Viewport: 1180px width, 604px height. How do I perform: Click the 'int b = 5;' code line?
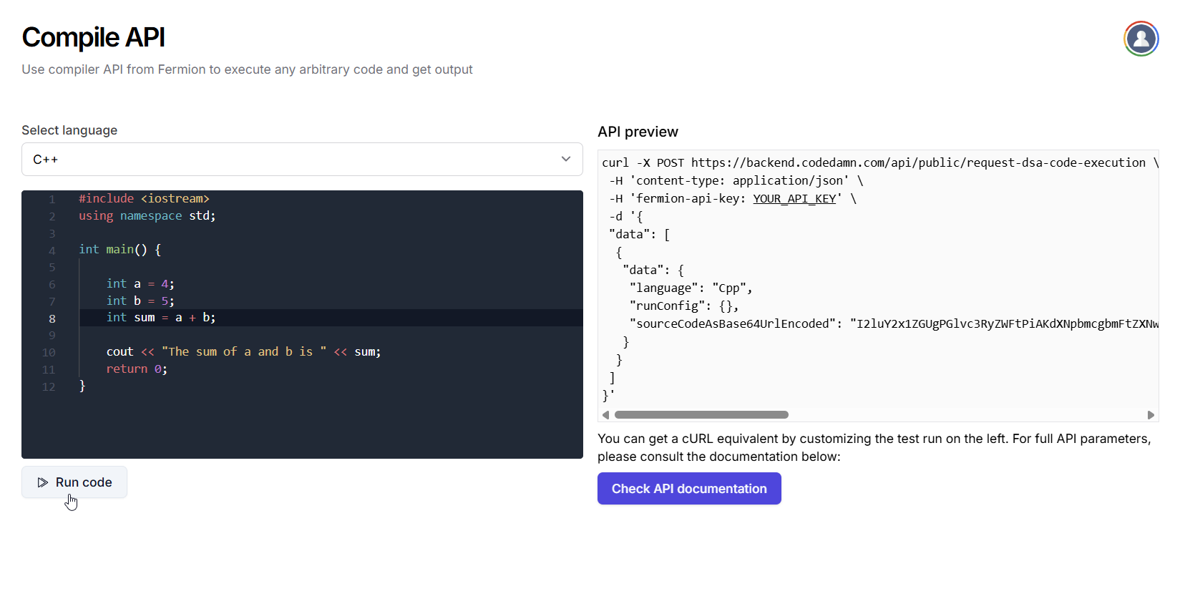pos(140,301)
